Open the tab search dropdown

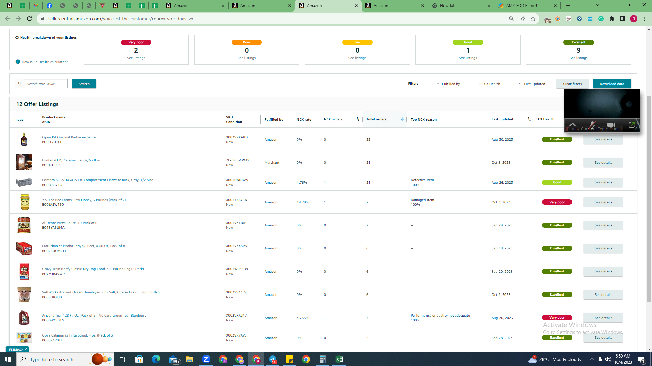pyautogui.click(x=597, y=5)
